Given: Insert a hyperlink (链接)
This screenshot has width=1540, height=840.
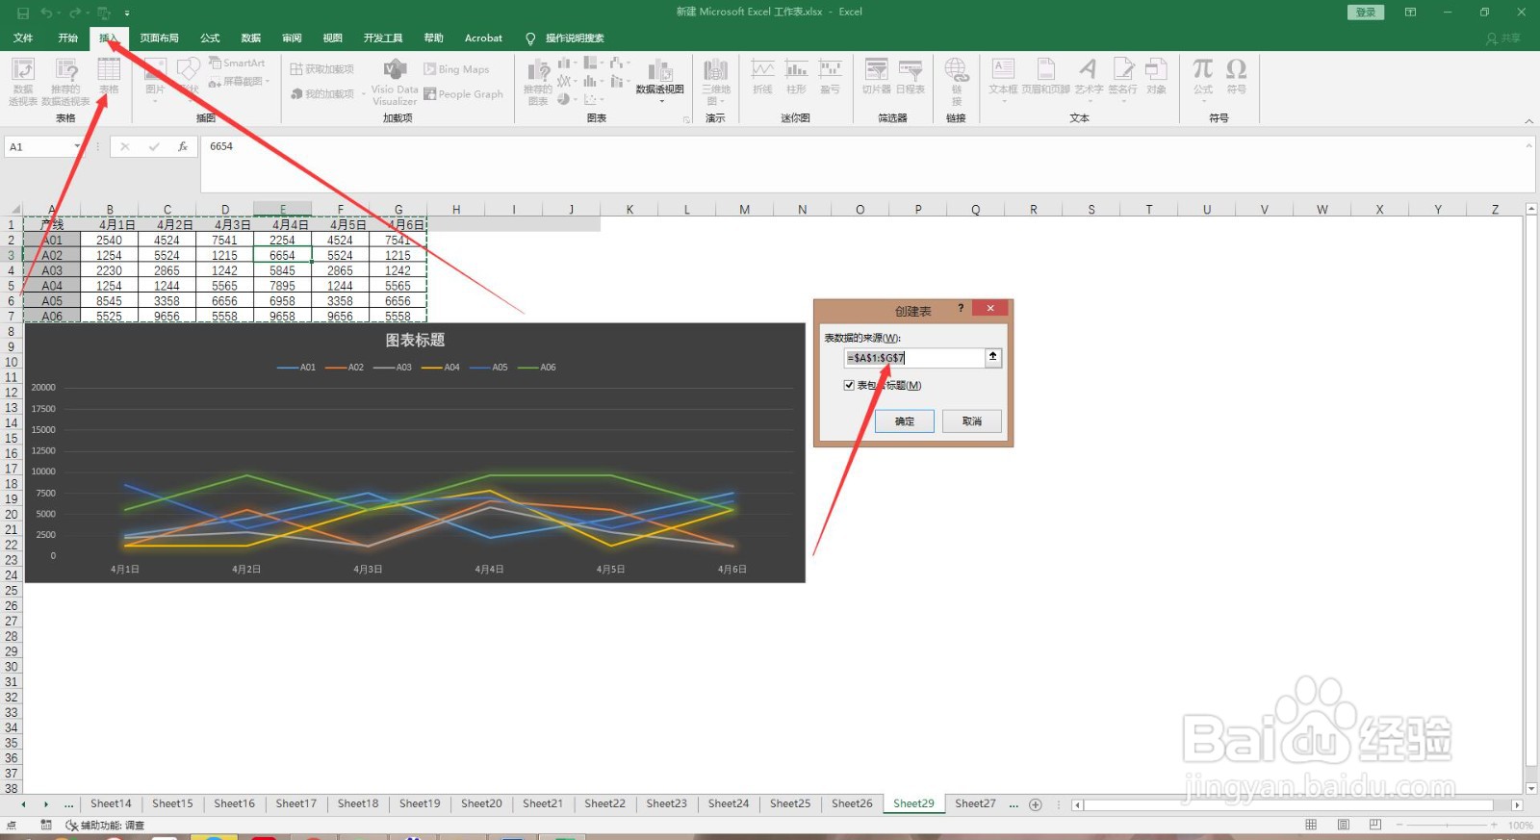Looking at the screenshot, I should pos(956,82).
